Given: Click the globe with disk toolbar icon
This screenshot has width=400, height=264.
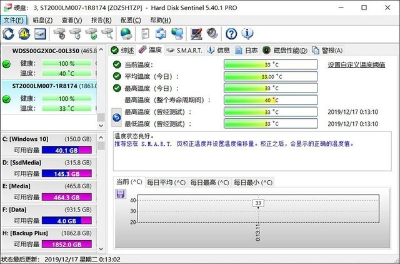Looking at the screenshot, I should click(126, 33).
